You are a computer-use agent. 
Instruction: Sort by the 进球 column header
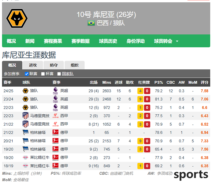(x=118, y=82)
